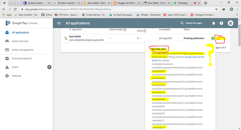The image size is (241, 130).
Task: Click the Quiz Wallet app icon
Action: click(x=66, y=38)
